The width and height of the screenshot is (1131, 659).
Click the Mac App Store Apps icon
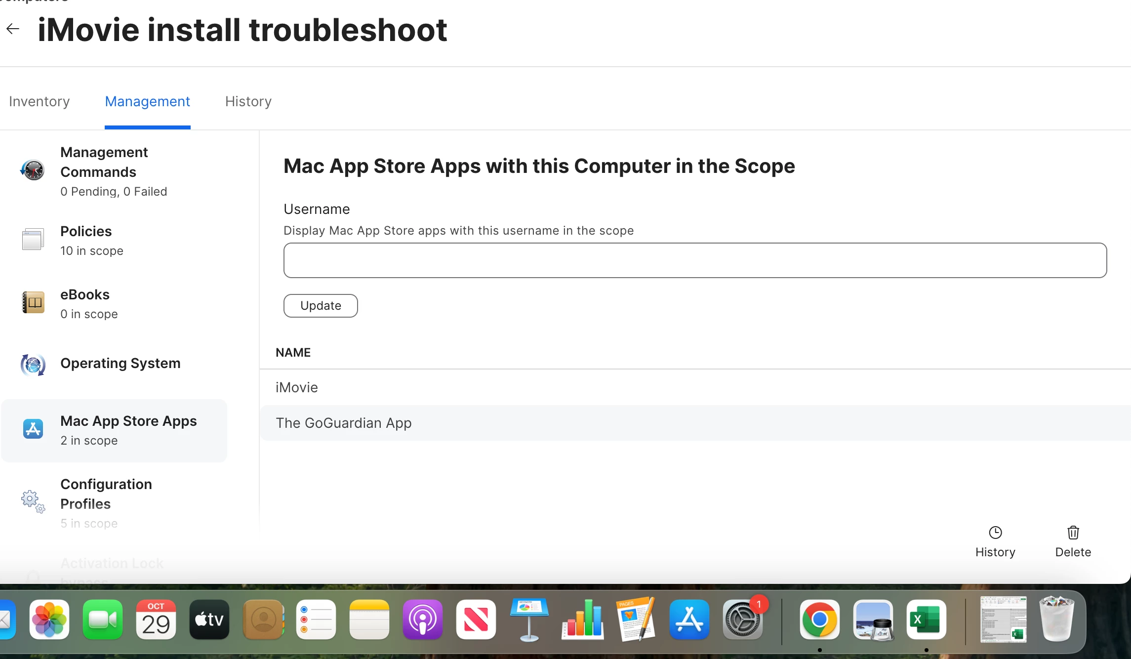coord(33,429)
